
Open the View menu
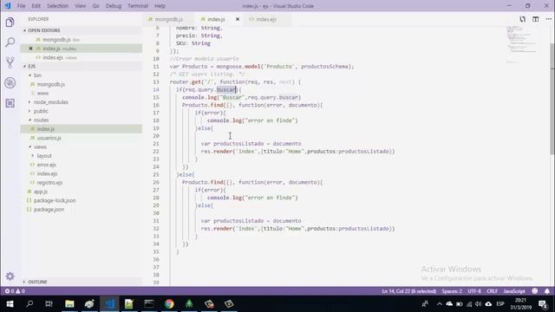[81, 6]
